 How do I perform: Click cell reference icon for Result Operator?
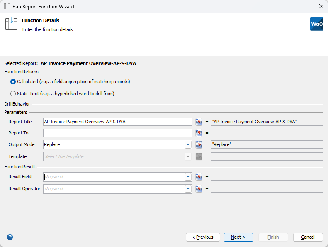pos(199,189)
